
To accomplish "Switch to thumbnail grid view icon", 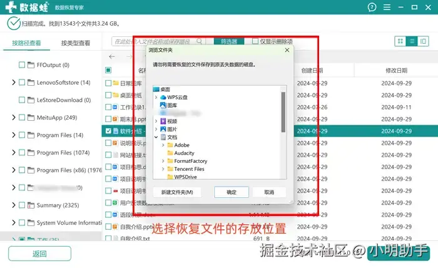I will pos(400,41).
